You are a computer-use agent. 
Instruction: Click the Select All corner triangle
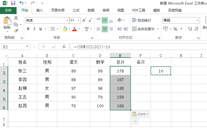(x=5, y=56)
